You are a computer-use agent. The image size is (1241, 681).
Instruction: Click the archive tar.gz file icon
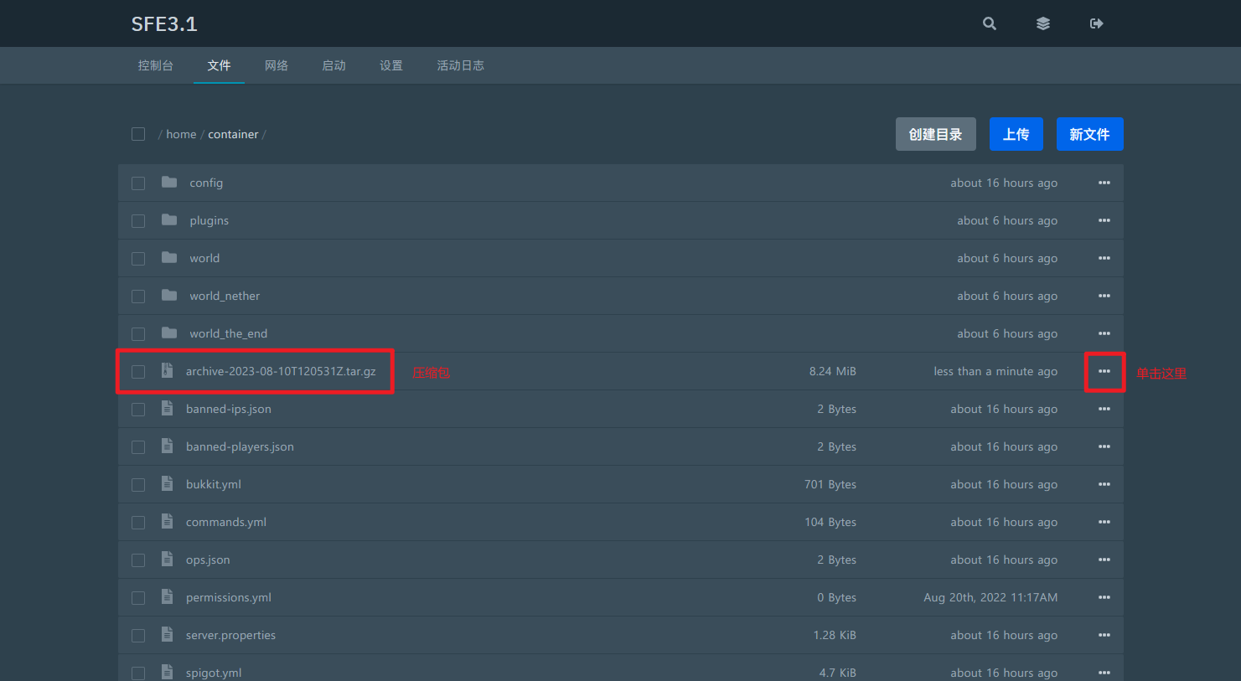click(168, 371)
